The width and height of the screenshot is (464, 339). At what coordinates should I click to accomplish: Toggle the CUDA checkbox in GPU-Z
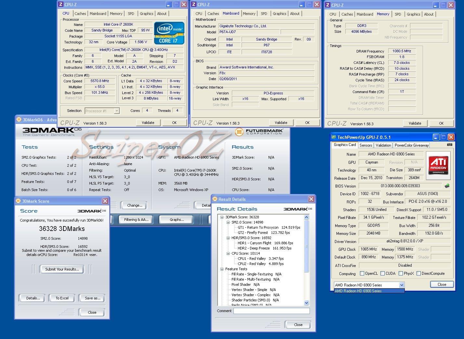click(x=382, y=273)
